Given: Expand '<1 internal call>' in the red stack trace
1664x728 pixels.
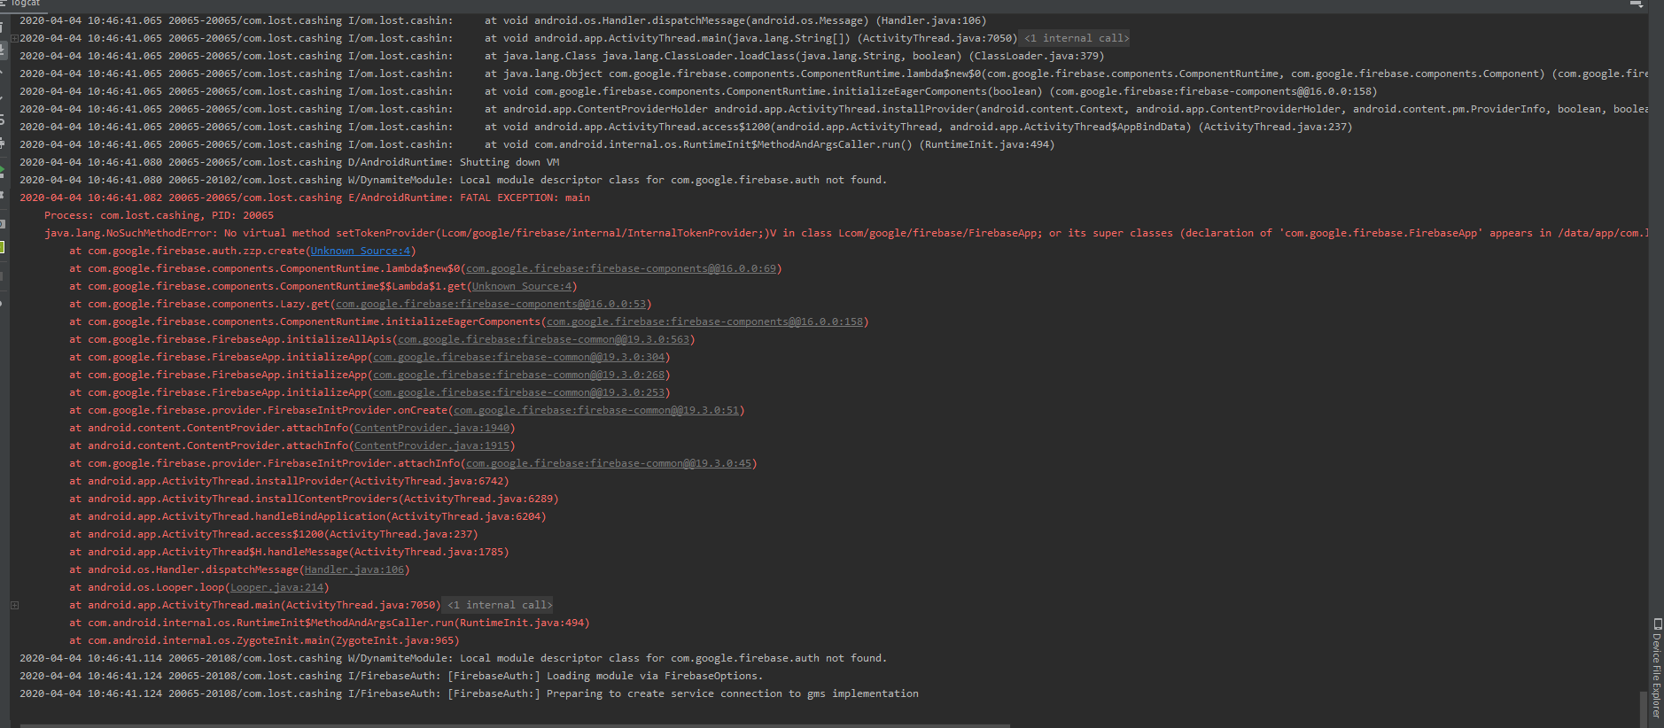Looking at the screenshot, I should click(x=500, y=605).
